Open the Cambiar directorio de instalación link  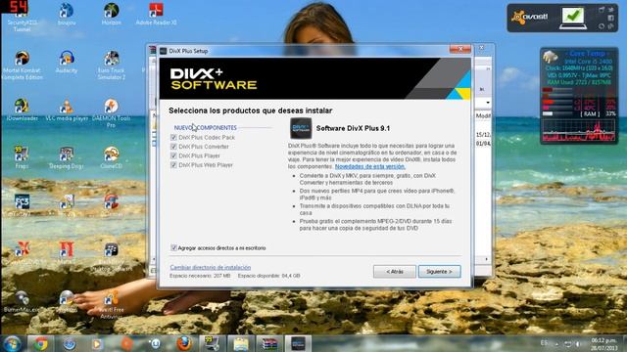click(x=211, y=267)
